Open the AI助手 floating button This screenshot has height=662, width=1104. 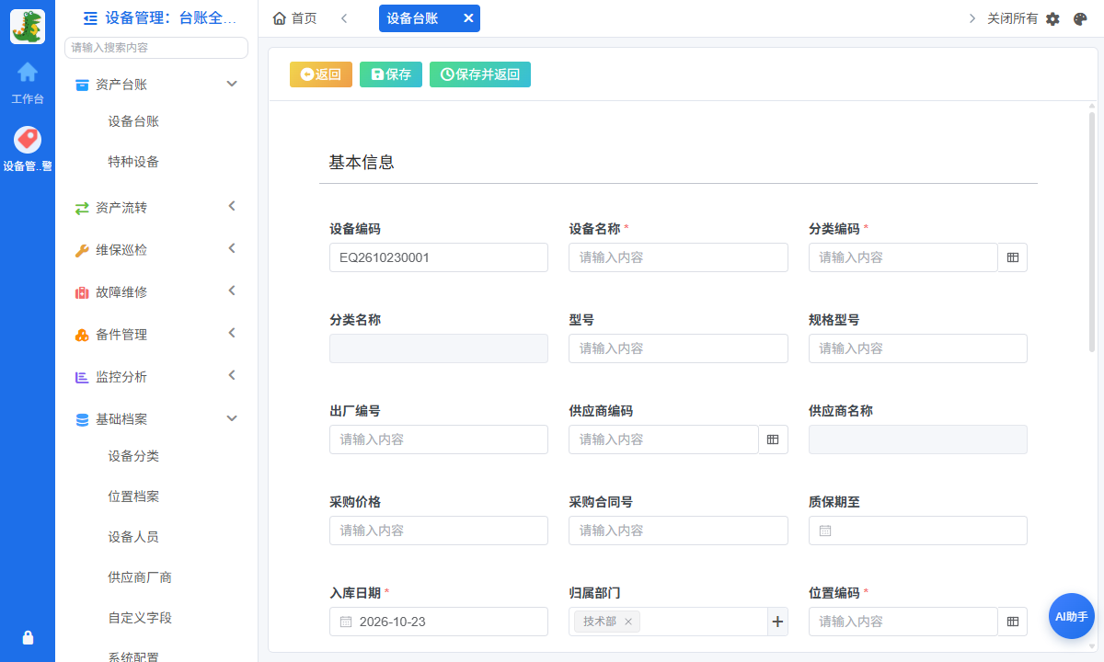pyautogui.click(x=1072, y=616)
